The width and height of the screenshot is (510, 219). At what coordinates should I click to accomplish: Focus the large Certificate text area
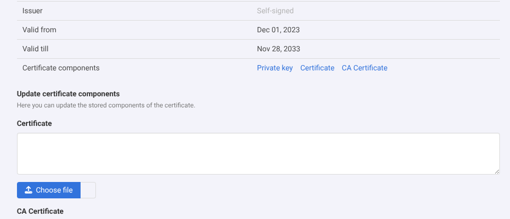pos(258,153)
